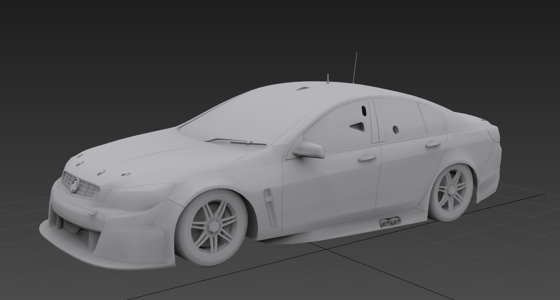The width and height of the screenshot is (560, 300).
Task: Select the tall roof antenna
Action: [355, 68]
